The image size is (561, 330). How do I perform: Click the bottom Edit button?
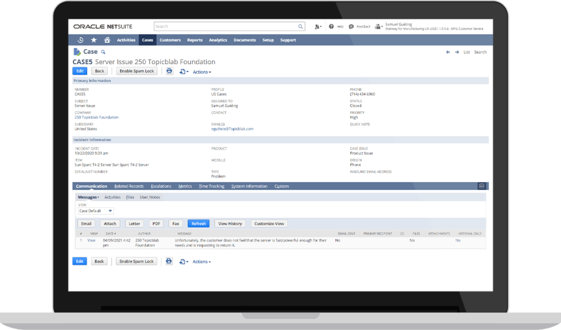pos(79,261)
